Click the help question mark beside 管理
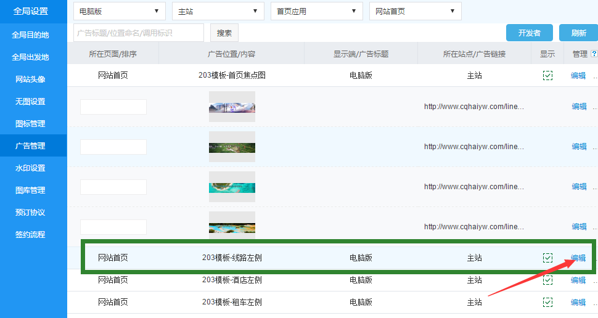Screen dimensions: 598x318 594,54
